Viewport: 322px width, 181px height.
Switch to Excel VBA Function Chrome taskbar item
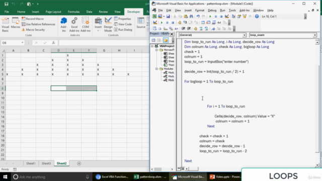click(x=112, y=176)
